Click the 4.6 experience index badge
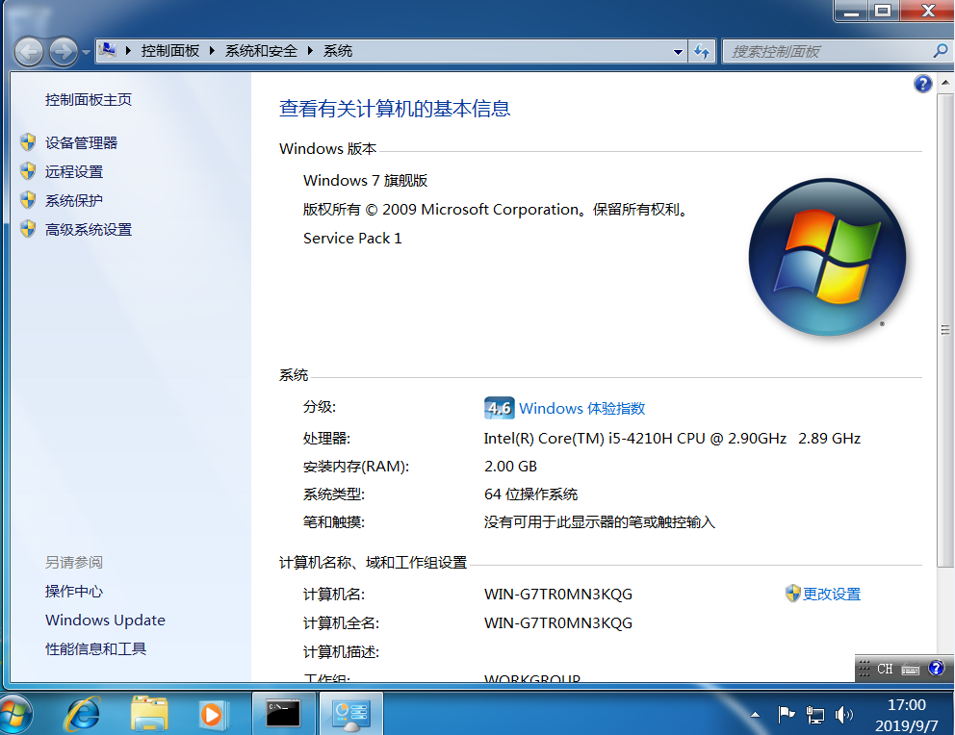Image resolution: width=955 pixels, height=735 pixels. pos(500,408)
